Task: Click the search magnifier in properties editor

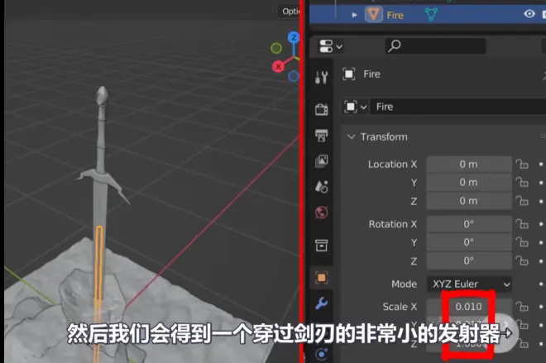Action: 394,45
